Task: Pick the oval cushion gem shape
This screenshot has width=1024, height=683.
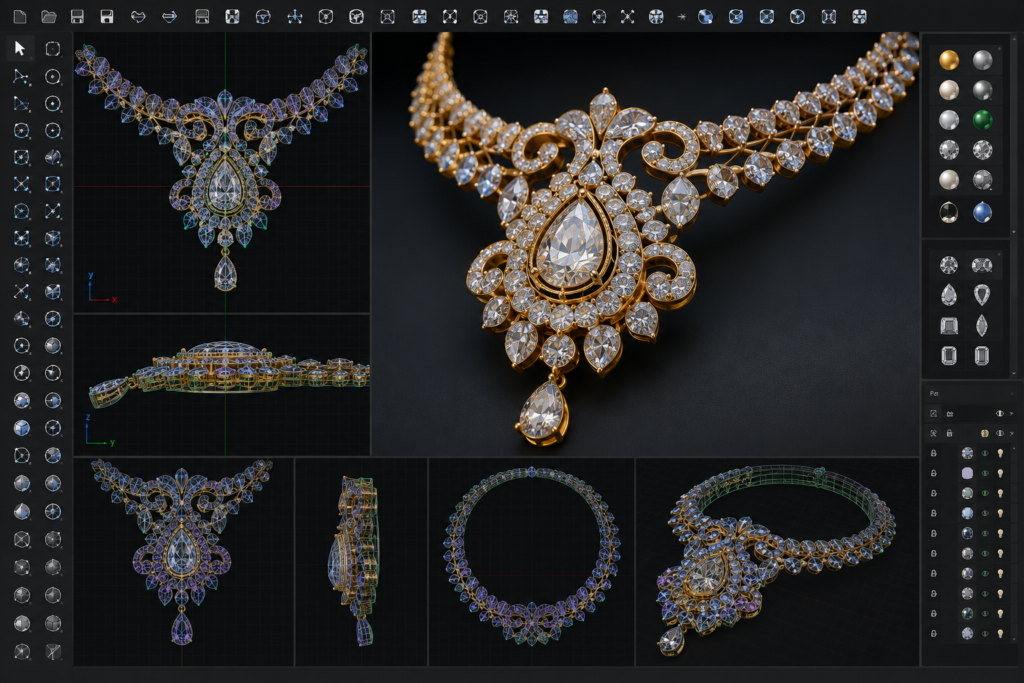Action: click(x=982, y=265)
